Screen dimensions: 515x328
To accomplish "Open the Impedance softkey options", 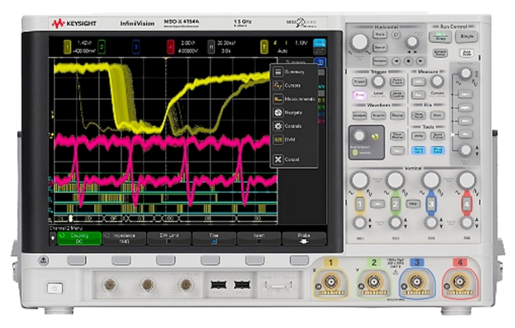I will 124,239.
